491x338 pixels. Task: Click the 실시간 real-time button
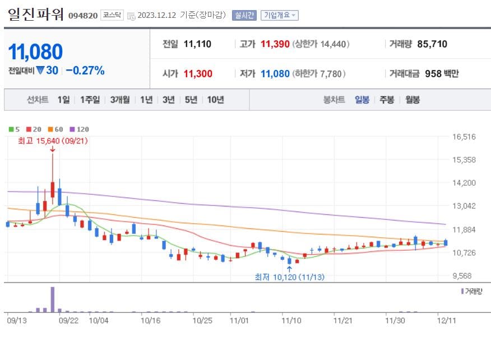tap(244, 15)
